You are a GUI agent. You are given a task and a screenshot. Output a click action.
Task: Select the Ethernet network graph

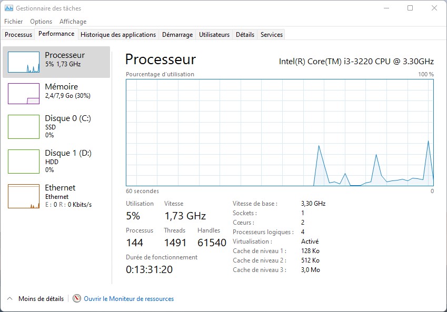pyautogui.click(x=24, y=196)
